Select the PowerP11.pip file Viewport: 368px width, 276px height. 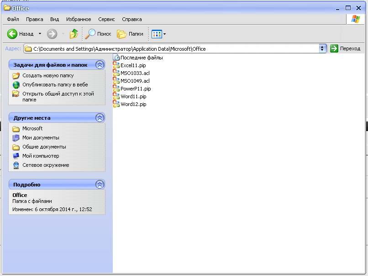tap(135, 89)
